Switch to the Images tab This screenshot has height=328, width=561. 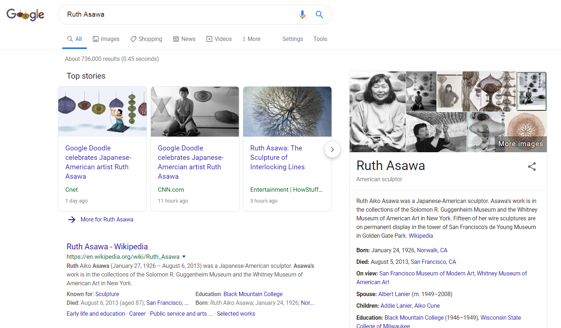(x=106, y=39)
